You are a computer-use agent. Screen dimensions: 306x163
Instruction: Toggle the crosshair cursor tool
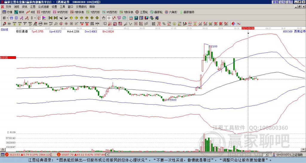[x=109, y=18]
